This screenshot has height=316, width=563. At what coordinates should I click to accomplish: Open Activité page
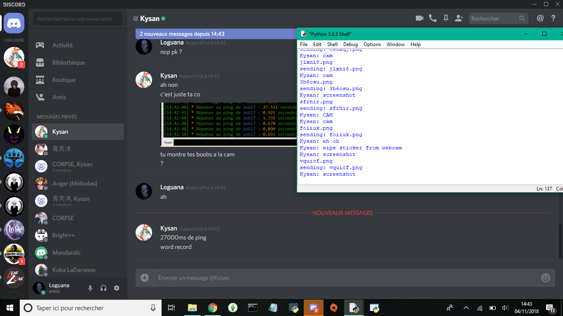(78, 45)
